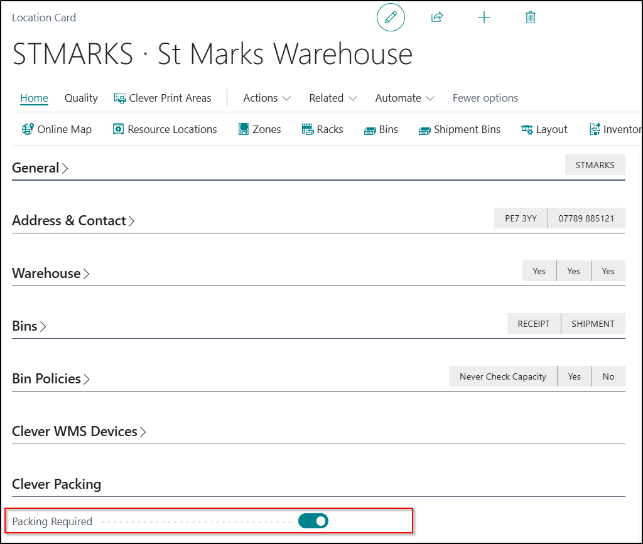Toggle the Packing Required switch

tap(313, 521)
